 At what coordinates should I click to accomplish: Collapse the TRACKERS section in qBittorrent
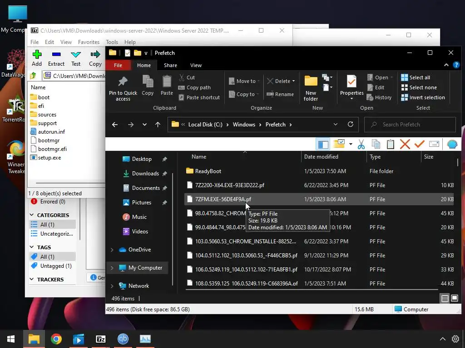pyautogui.click(x=32, y=279)
